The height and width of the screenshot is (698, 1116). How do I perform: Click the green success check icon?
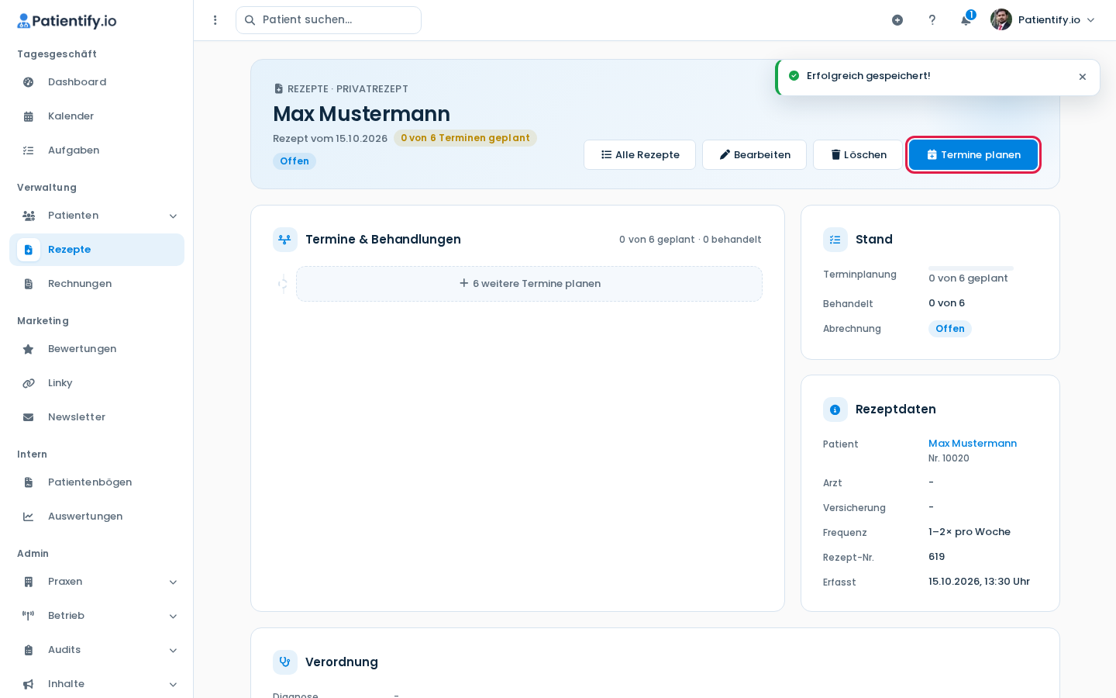pyautogui.click(x=794, y=76)
